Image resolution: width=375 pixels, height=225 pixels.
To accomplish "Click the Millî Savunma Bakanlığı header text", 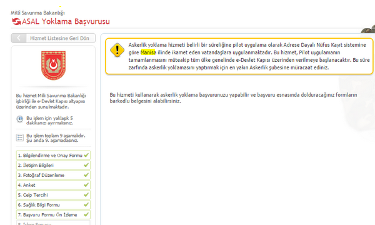I will (37, 12).
